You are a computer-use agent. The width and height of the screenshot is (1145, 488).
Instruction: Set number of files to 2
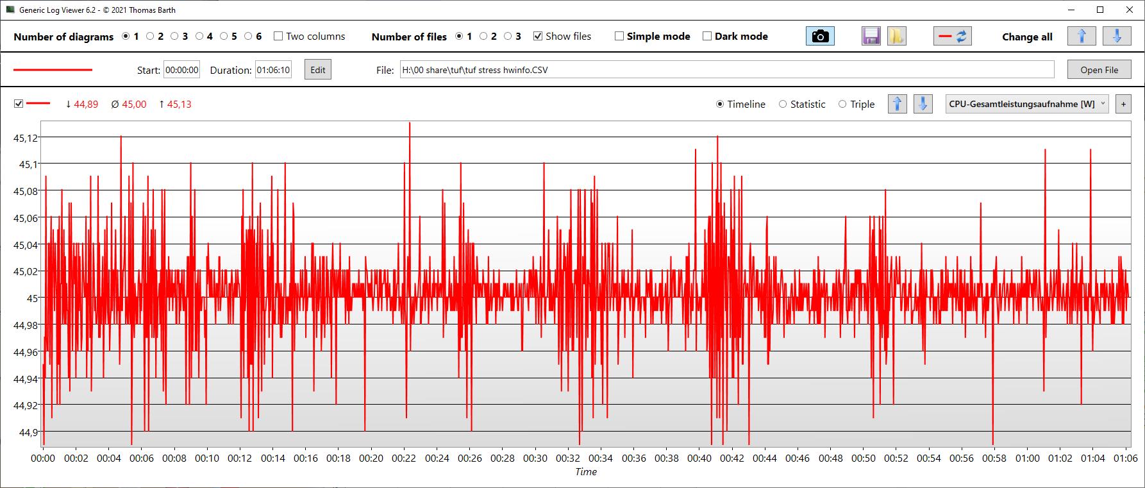pos(483,37)
